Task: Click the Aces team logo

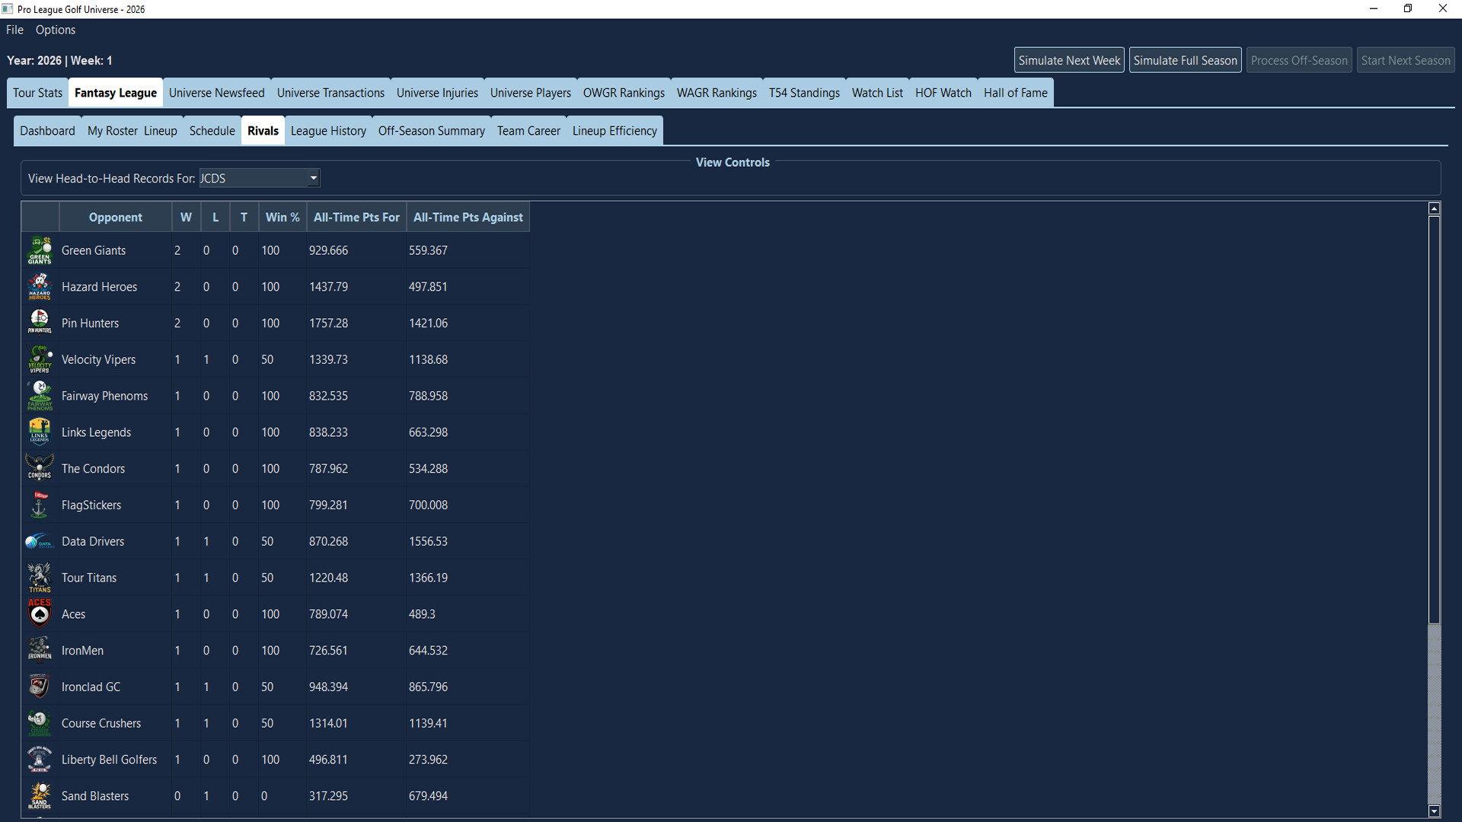Action: coord(40,613)
